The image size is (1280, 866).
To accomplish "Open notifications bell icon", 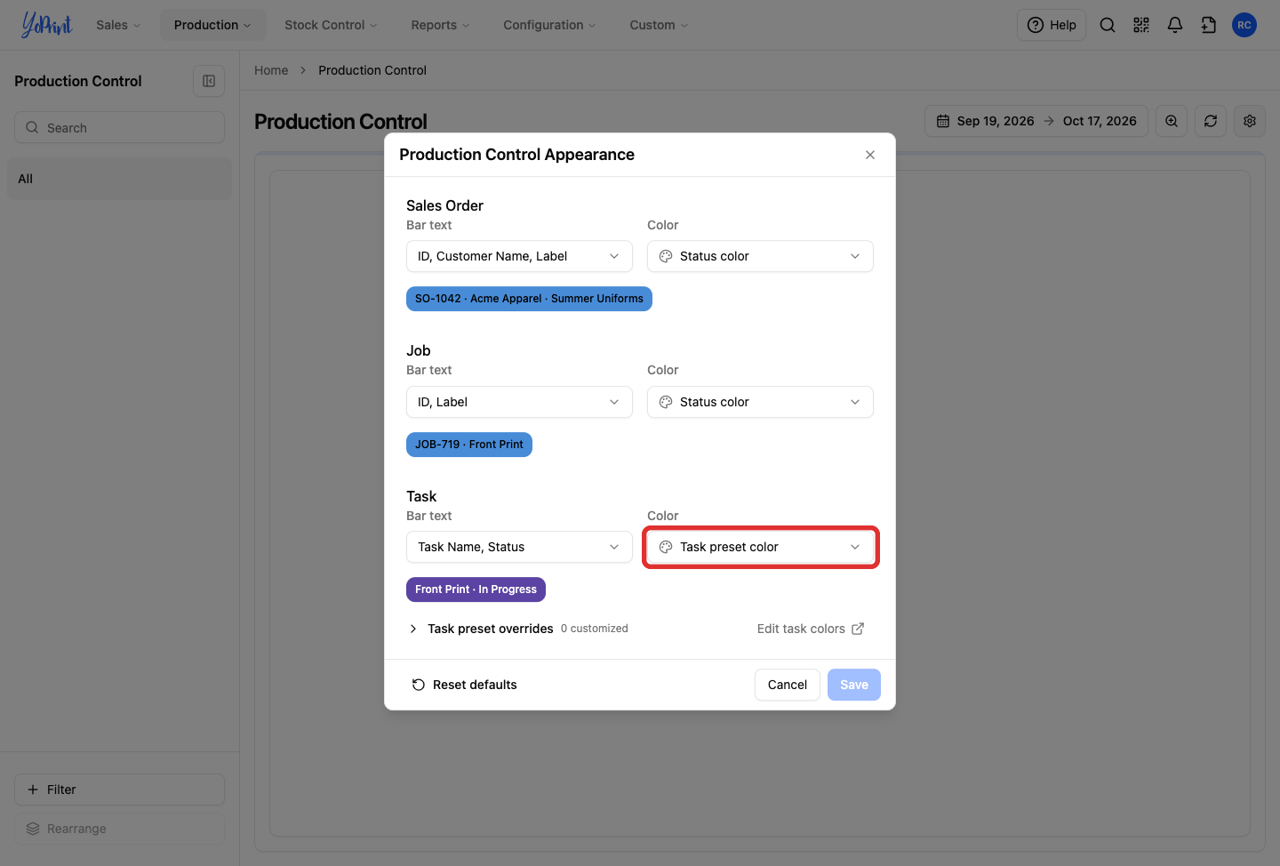I will pyautogui.click(x=1175, y=25).
